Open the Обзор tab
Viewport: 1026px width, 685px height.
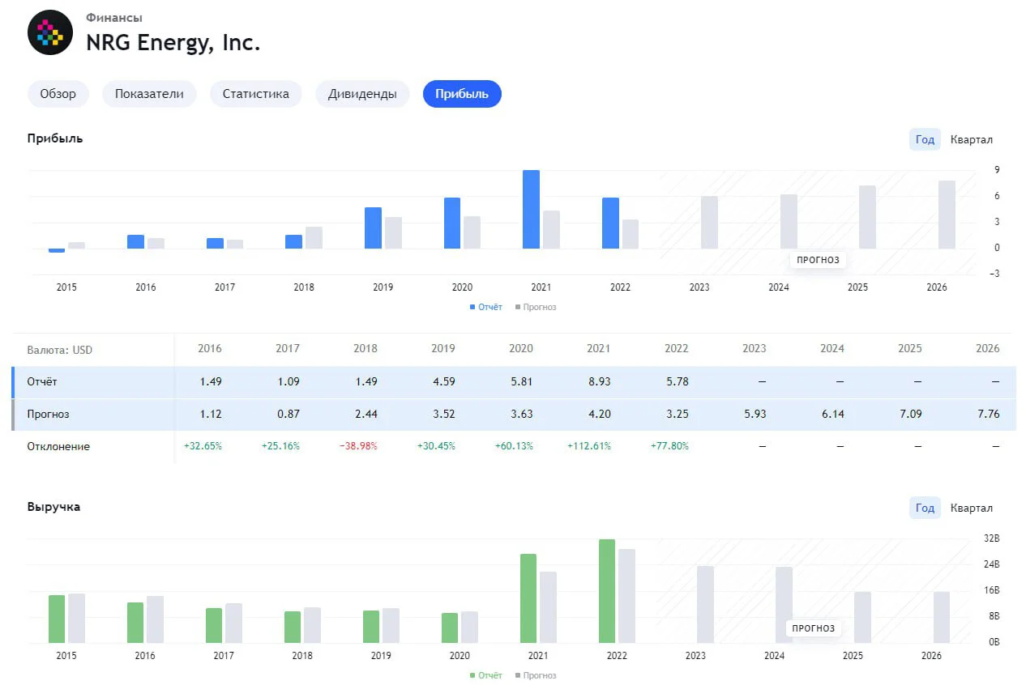[x=58, y=94]
